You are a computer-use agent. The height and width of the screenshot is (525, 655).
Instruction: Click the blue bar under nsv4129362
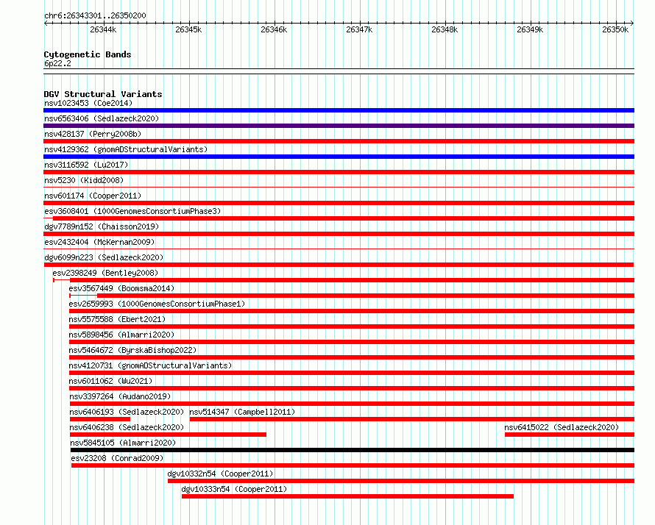(x=339, y=157)
